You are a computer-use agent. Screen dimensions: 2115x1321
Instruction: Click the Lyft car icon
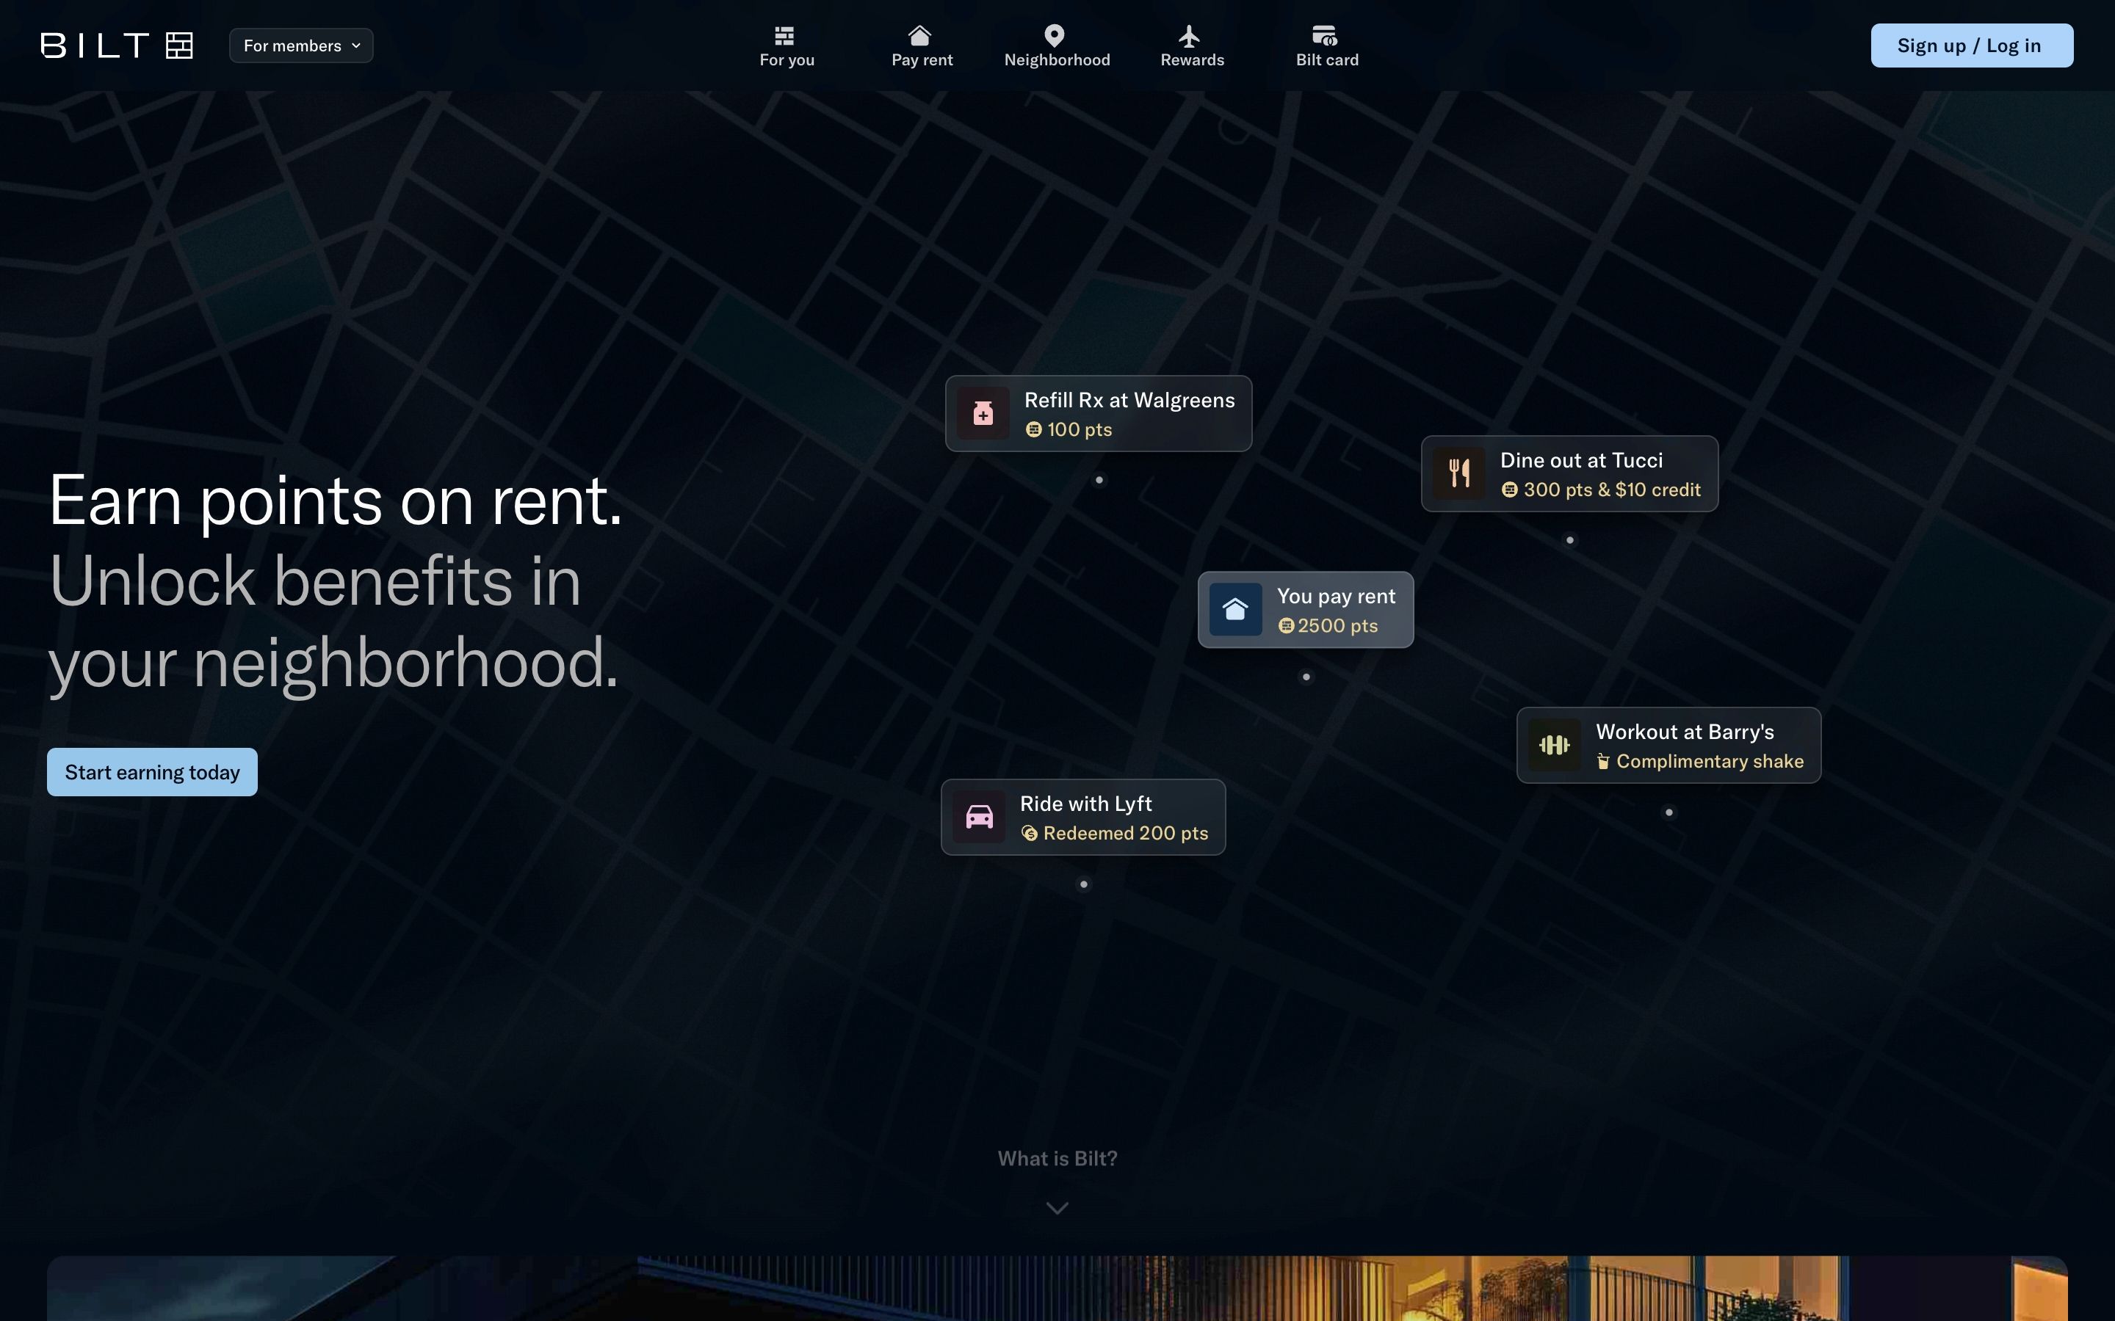(979, 817)
